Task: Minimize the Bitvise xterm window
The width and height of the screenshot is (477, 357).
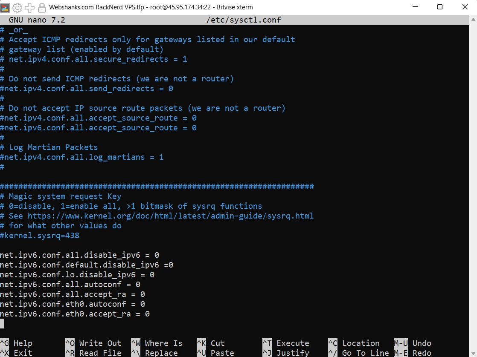Action: pos(415,7)
